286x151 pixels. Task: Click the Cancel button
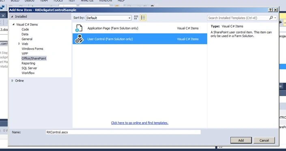(264, 140)
